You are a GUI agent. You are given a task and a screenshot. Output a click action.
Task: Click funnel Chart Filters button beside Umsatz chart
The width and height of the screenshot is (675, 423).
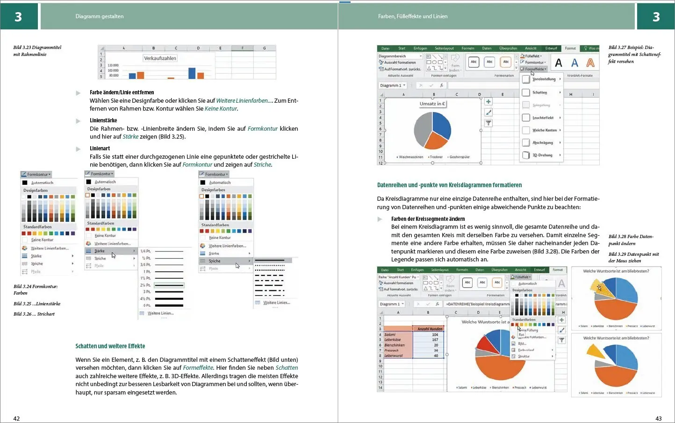(x=488, y=123)
